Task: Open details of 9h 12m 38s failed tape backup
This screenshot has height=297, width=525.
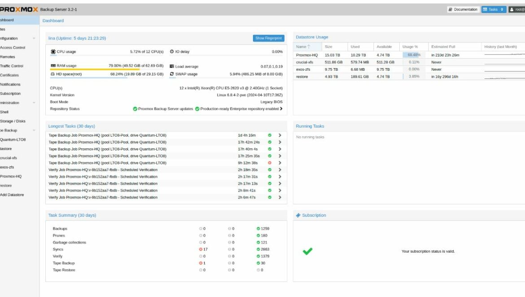Action: 280,163
